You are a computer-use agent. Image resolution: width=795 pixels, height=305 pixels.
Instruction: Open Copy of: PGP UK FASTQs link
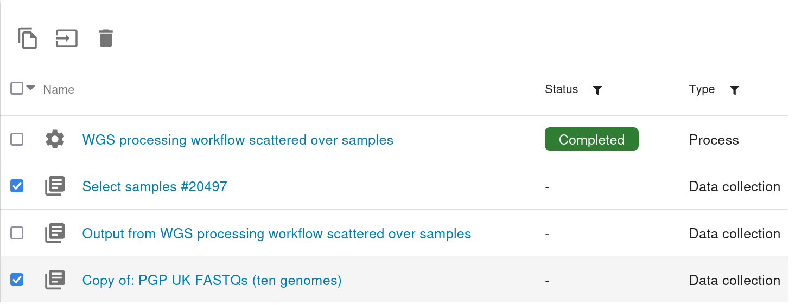click(212, 280)
